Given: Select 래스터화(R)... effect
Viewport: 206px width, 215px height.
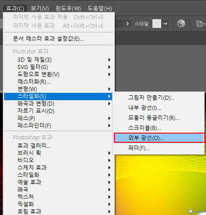Looking at the screenshot, I should tap(59, 81).
